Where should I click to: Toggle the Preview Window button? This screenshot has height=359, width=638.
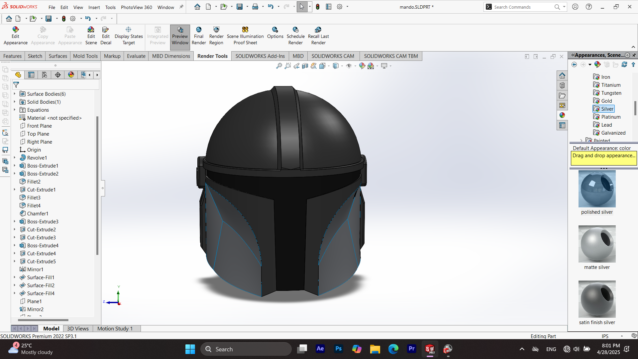click(180, 37)
